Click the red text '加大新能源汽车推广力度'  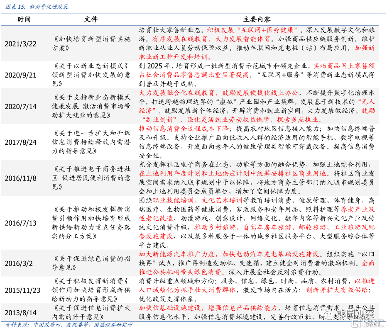pyautogui.click(x=176, y=254)
